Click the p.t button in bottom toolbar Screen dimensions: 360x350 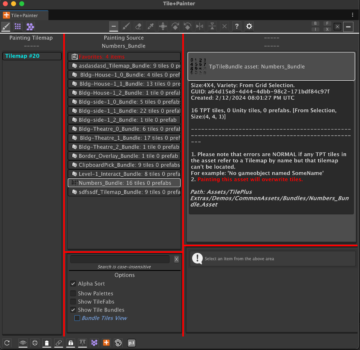click(131, 343)
